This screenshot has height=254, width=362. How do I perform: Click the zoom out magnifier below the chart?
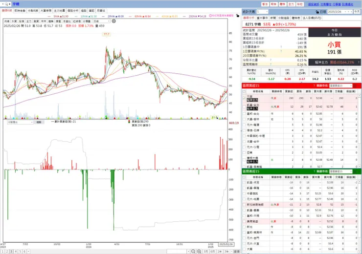[193, 251]
